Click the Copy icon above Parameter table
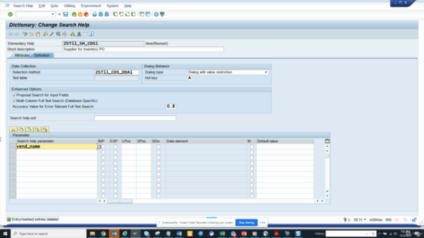 pyautogui.click(x=21, y=130)
